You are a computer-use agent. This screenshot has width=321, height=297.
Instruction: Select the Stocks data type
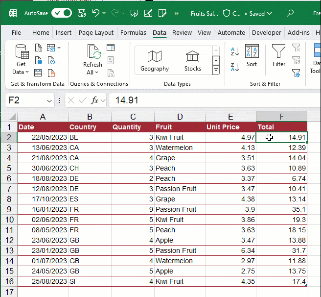[x=192, y=61]
